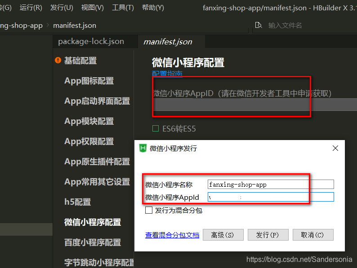
Task: Focus the 微信小程序AppID field in manifest
Action: (x=254, y=105)
